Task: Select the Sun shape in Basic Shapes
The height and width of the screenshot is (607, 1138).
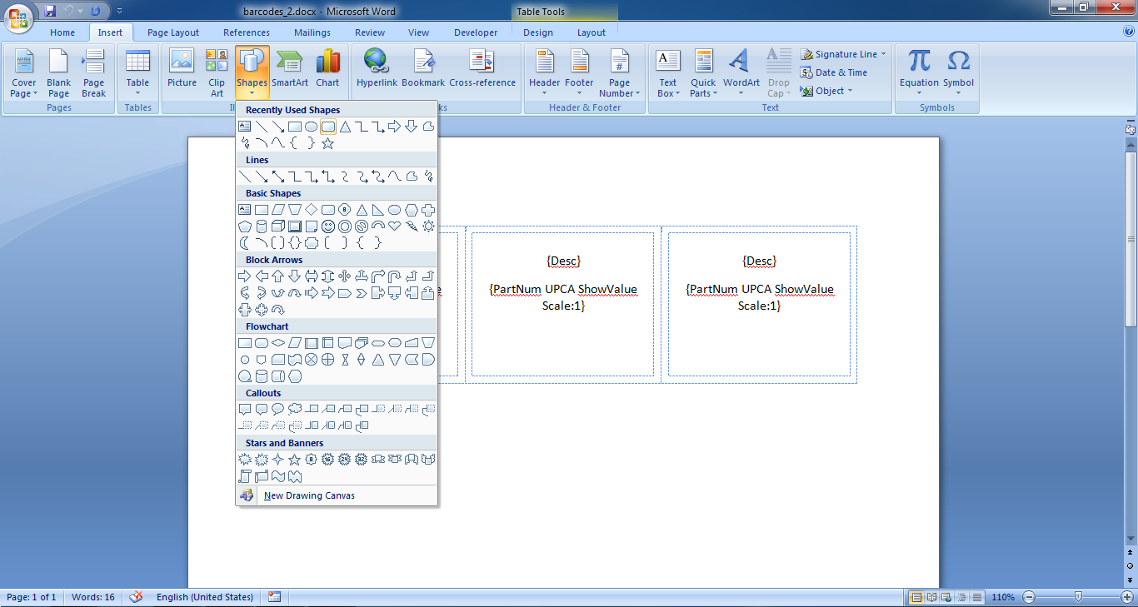Action: [428, 226]
